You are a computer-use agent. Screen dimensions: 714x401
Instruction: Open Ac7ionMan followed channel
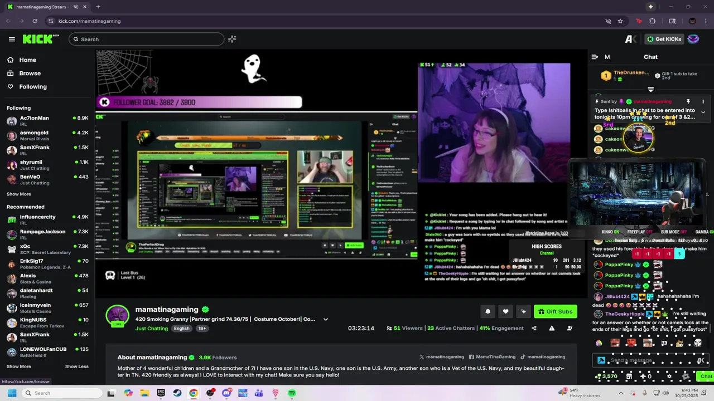point(47,121)
